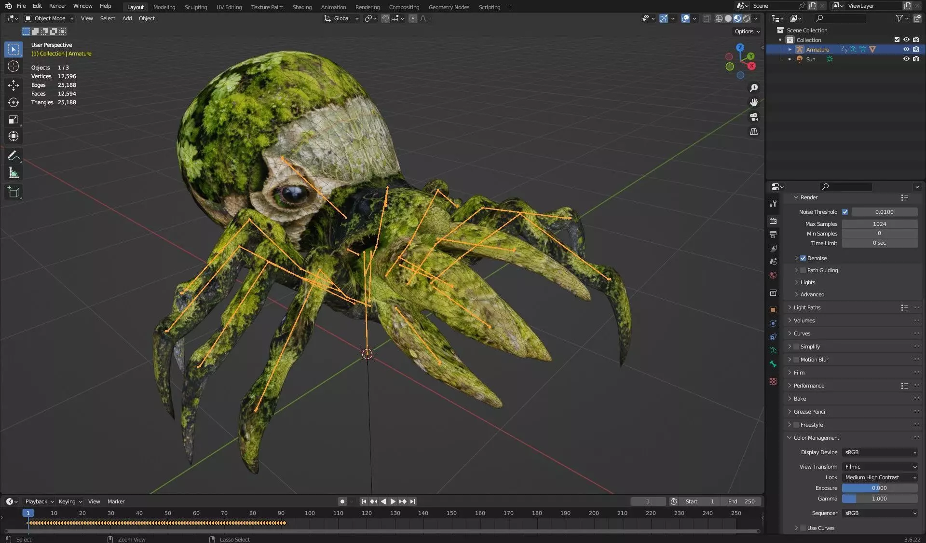Disable the Denoise checkbox
Screen dimensions: 926x543
(x=803, y=258)
